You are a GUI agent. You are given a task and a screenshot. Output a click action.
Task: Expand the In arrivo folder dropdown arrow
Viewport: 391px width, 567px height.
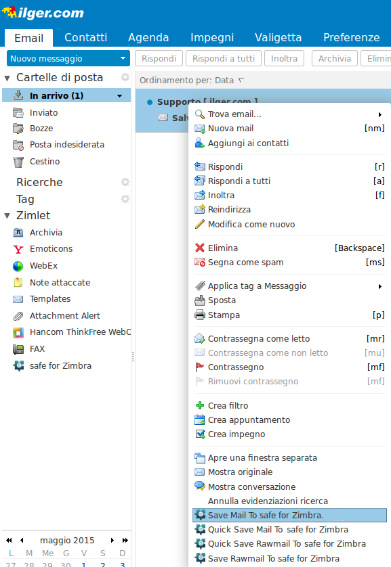pos(119,96)
